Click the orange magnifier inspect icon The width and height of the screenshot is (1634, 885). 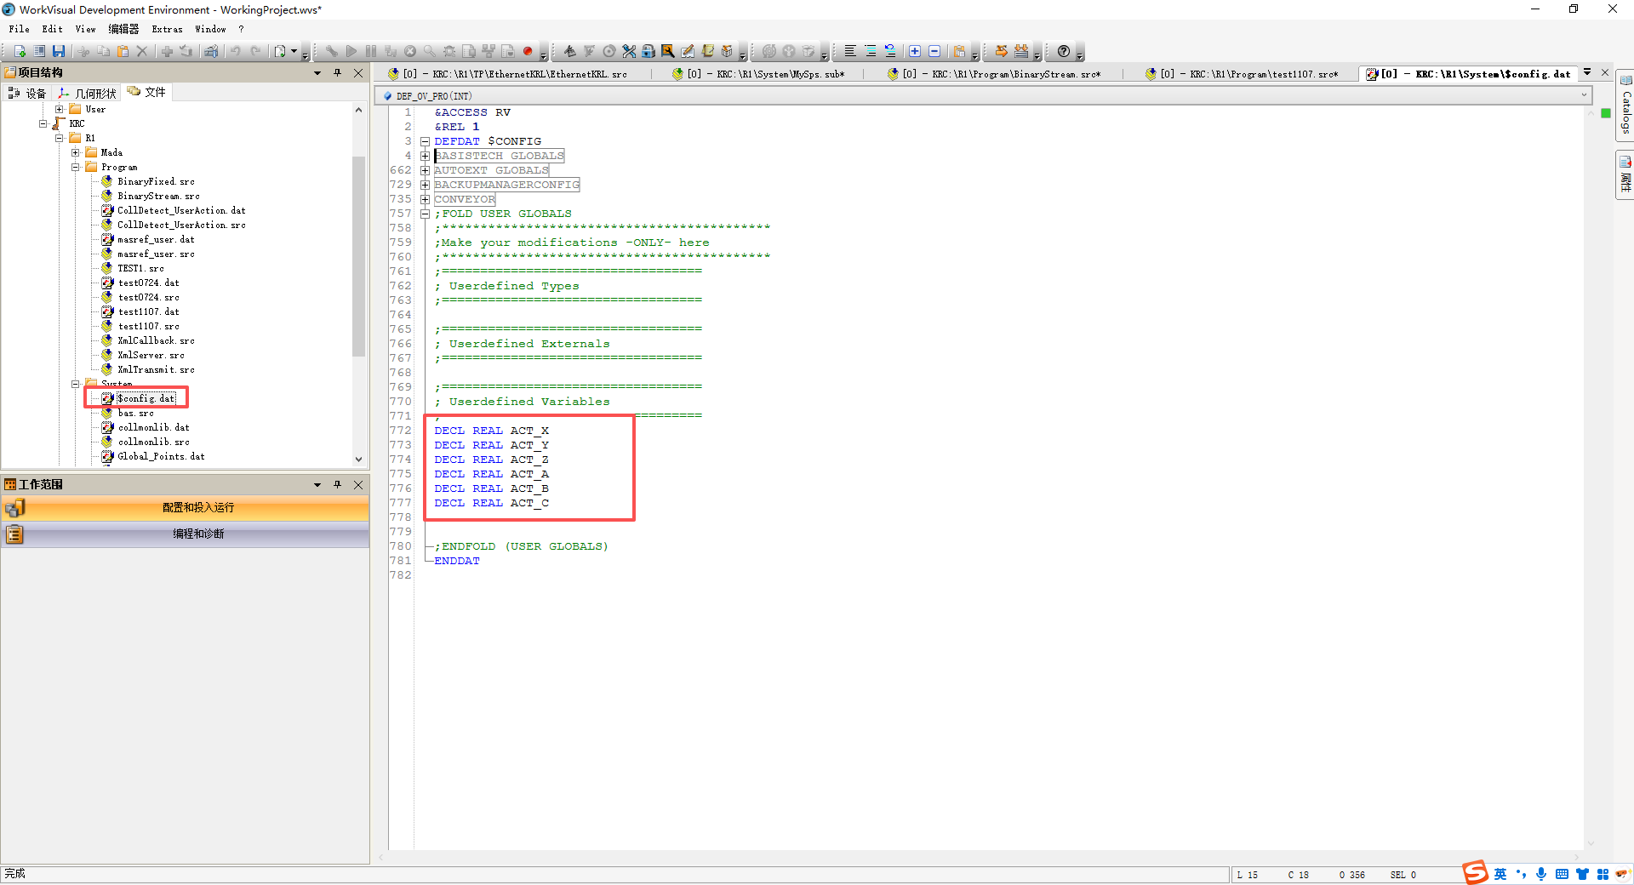[x=668, y=52]
